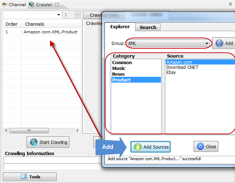Switch to the Explorer tab

[x=120, y=27]
